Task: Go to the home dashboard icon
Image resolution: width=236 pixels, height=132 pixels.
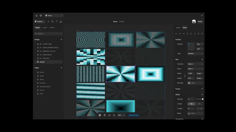Action: (x=37, y=15)
